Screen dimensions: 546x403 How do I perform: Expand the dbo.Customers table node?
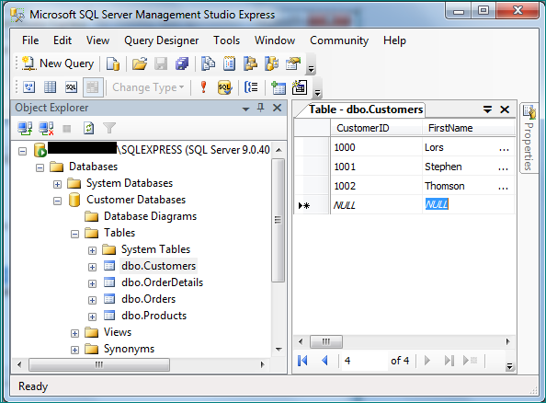(x=92, y=268)
